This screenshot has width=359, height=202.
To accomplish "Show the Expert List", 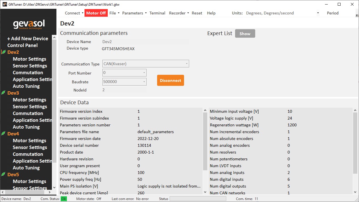I will tap(245, 33).
